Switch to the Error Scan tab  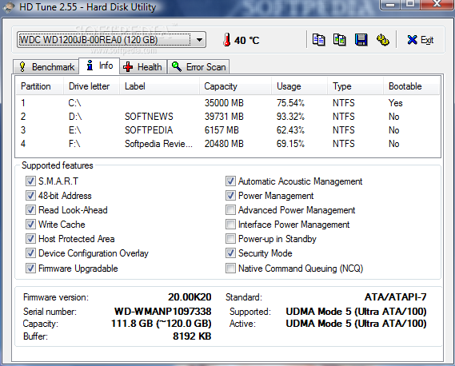point(198,67)
